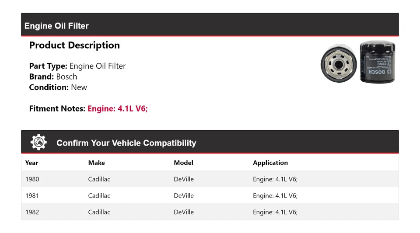Viewport: 420px width, 233px height.
Task: Select the 1981 year cell
Action: click(x=32, y=196)
